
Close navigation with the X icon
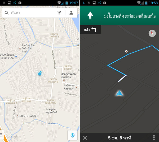(x=85, y=138)
